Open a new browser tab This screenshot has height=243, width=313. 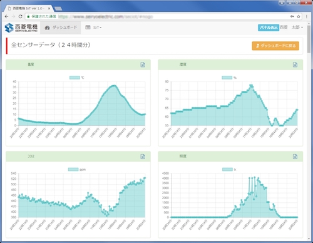(x=58, y=9)
